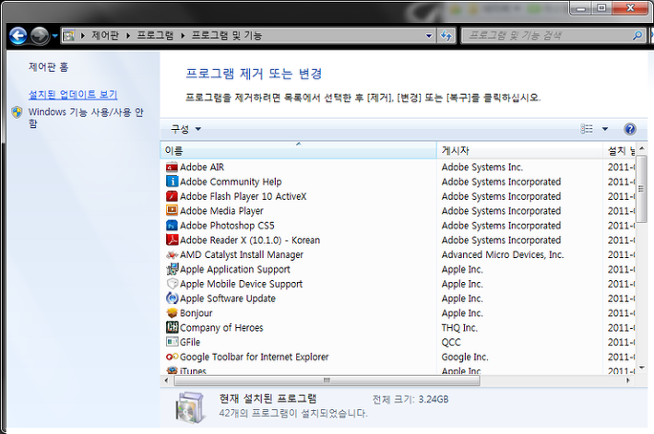Expand the arrow after 프로그램 breadcrumb
The image size is (654, 434).
[182, 36]
